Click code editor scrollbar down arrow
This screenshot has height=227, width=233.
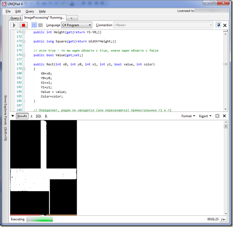click(225, 109)
